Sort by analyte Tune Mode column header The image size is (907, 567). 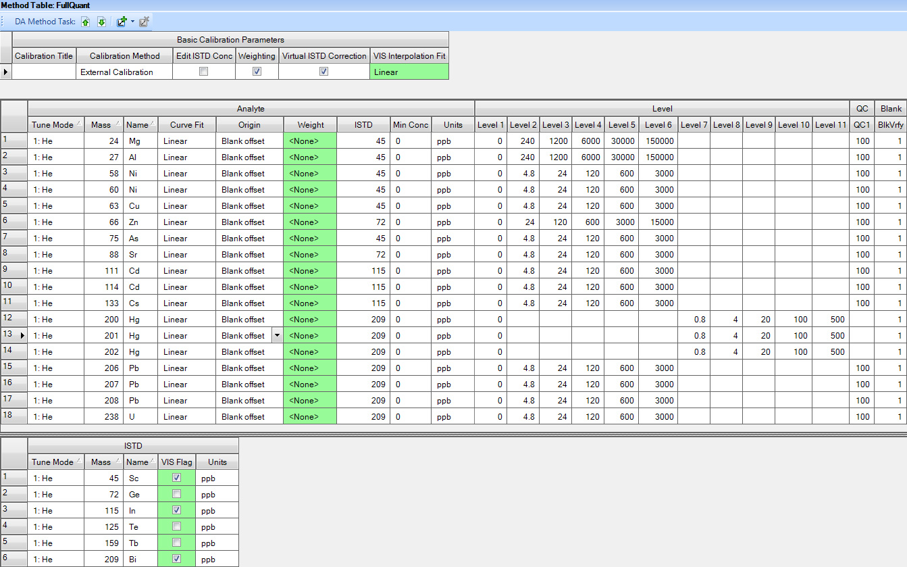click(x=56, y=124)
